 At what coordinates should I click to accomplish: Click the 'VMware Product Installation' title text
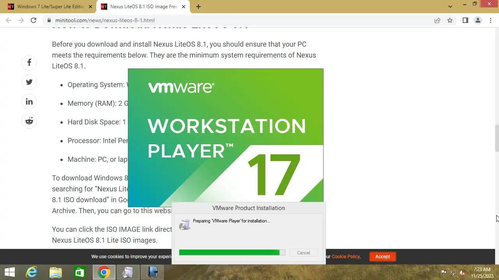pos(249,208)
